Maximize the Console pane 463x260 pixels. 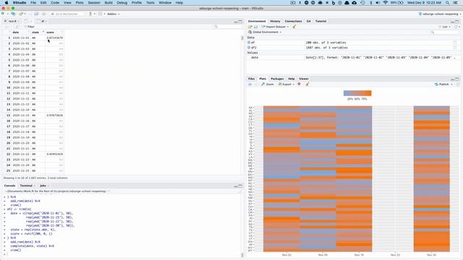[x=240, y=186]
